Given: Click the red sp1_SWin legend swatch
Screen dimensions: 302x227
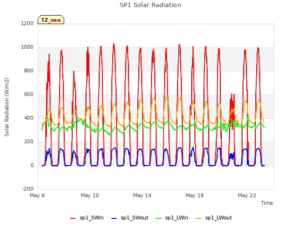Looking at the screenshot, I should pyautogui.click(x=73, y=218).
